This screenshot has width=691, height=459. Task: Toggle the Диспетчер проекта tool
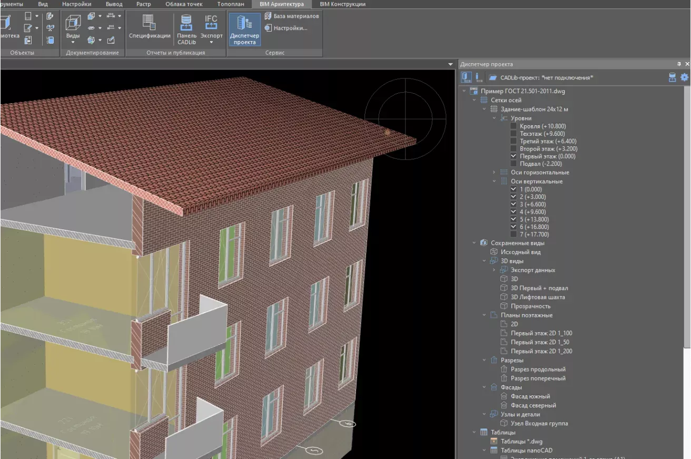244,29
